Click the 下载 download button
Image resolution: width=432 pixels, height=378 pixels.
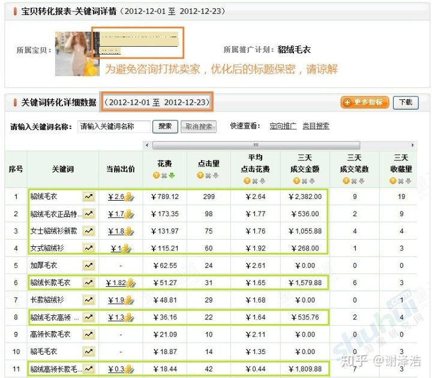(x=406, y=102)
